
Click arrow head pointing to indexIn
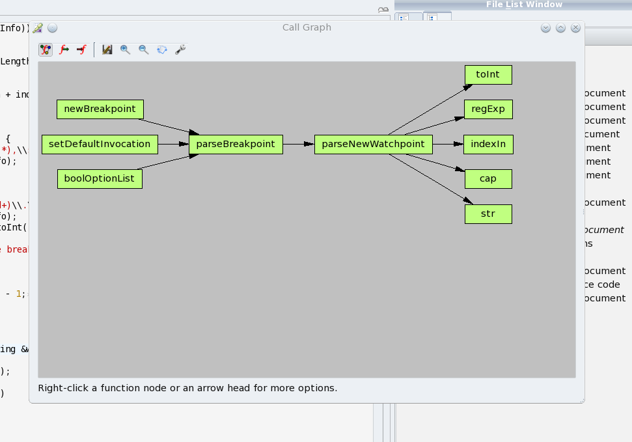tap(458, 144)
